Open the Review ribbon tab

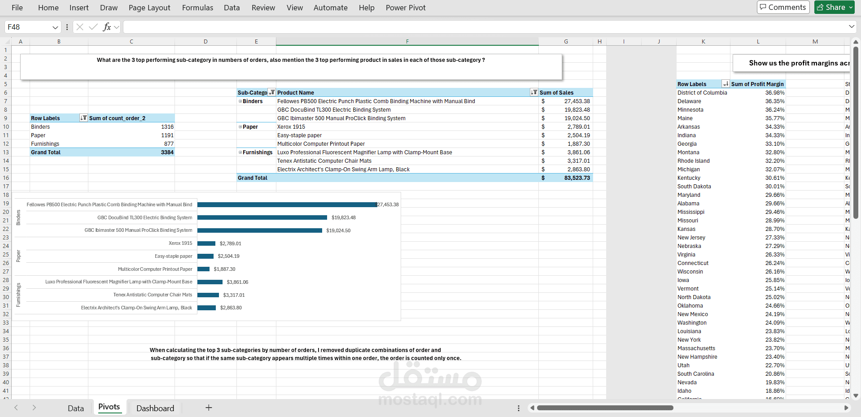tap(263, 8)
